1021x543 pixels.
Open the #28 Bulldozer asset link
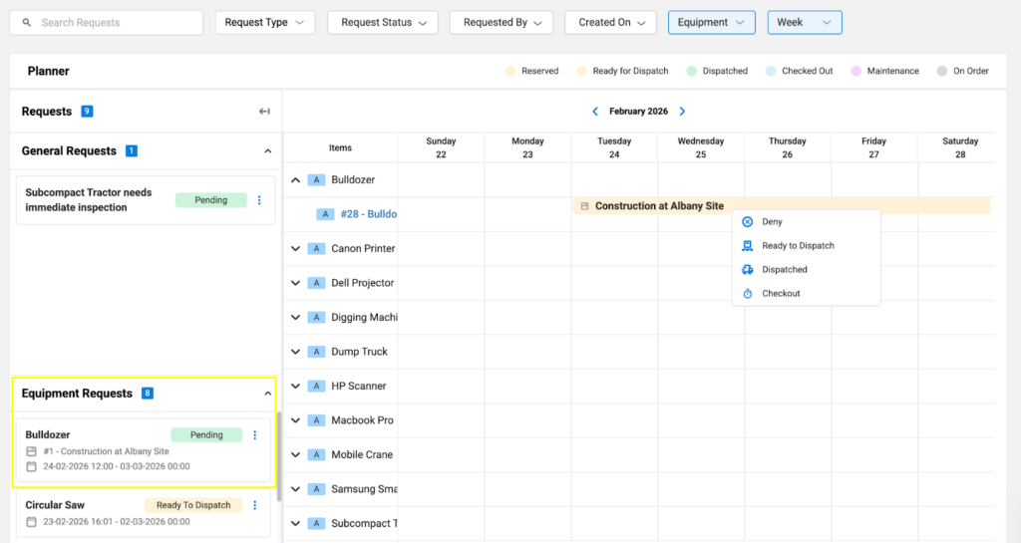point(368,214)
